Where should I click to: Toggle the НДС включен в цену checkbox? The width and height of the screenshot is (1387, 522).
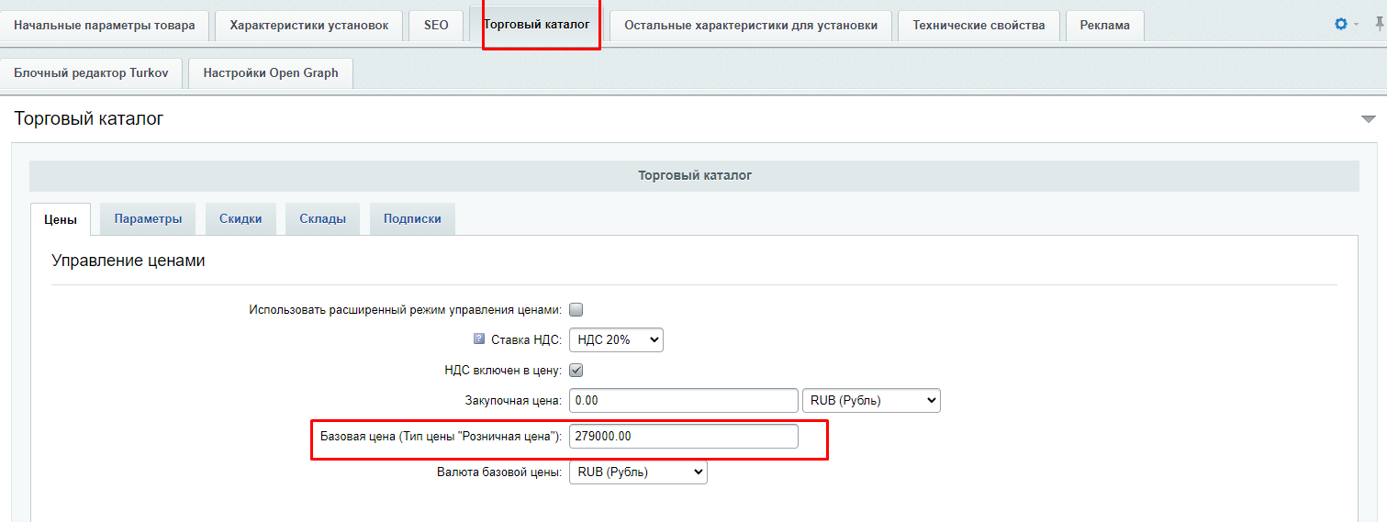[x=576, y=371]
